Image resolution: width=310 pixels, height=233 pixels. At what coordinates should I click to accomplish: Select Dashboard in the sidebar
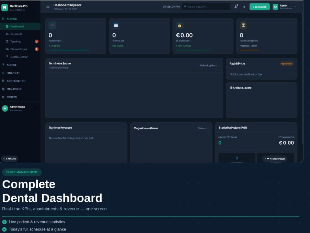coord(20,26)
